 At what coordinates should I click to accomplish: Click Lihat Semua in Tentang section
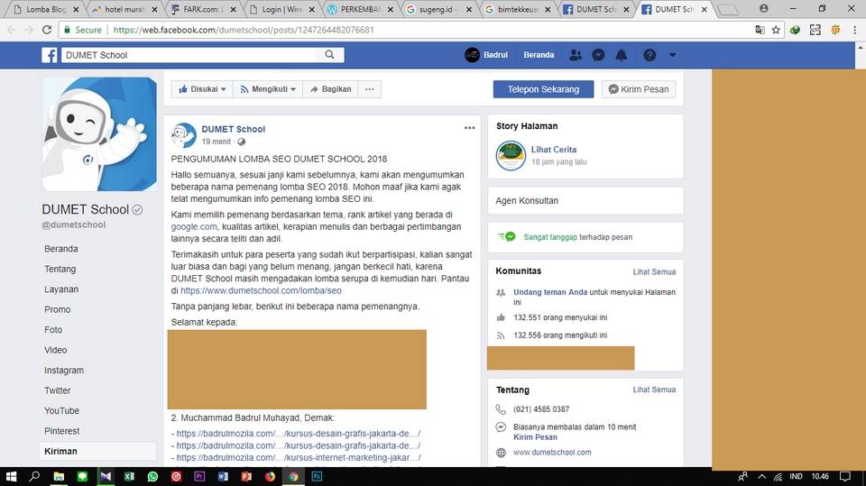tap(654, 390)
